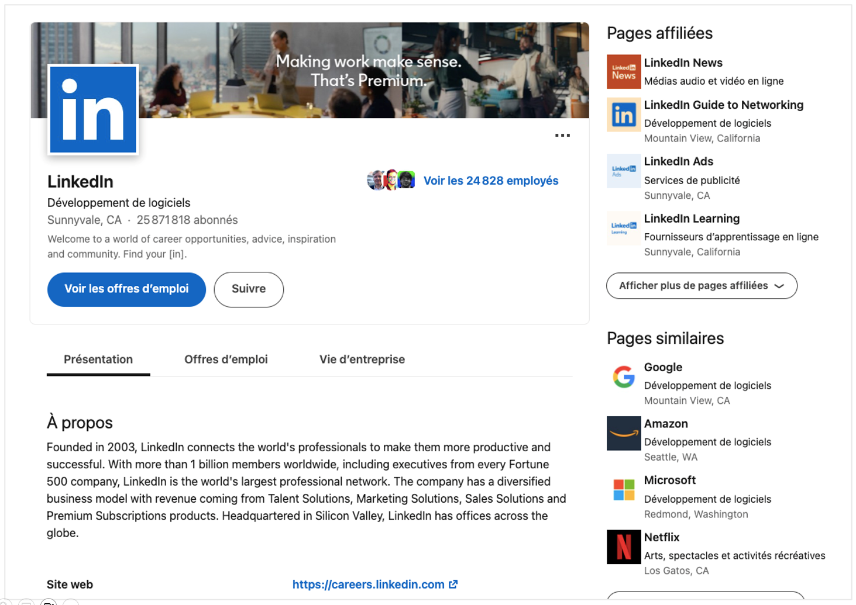Click the Sunnyvale, CA location under LinkedIn heading
This screenshot has width=856, height=605.
[84, 220]
